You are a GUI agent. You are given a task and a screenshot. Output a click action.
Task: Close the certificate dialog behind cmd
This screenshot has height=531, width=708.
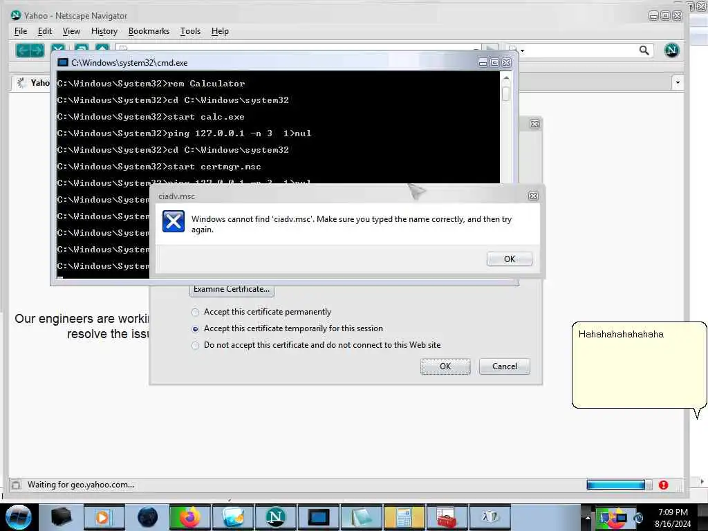[x=534, y=124]
